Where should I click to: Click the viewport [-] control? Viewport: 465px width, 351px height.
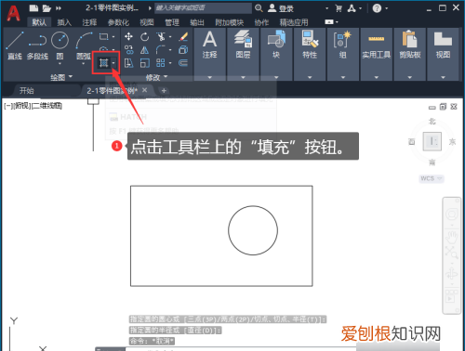coord(7,106)
